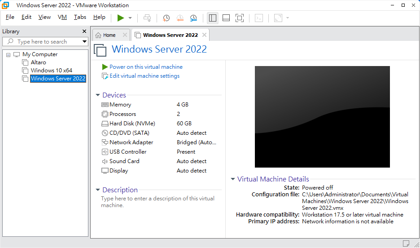Switch to the Home tab
The height and width of the screenshot is (248, 420).
tap(109, 35)
